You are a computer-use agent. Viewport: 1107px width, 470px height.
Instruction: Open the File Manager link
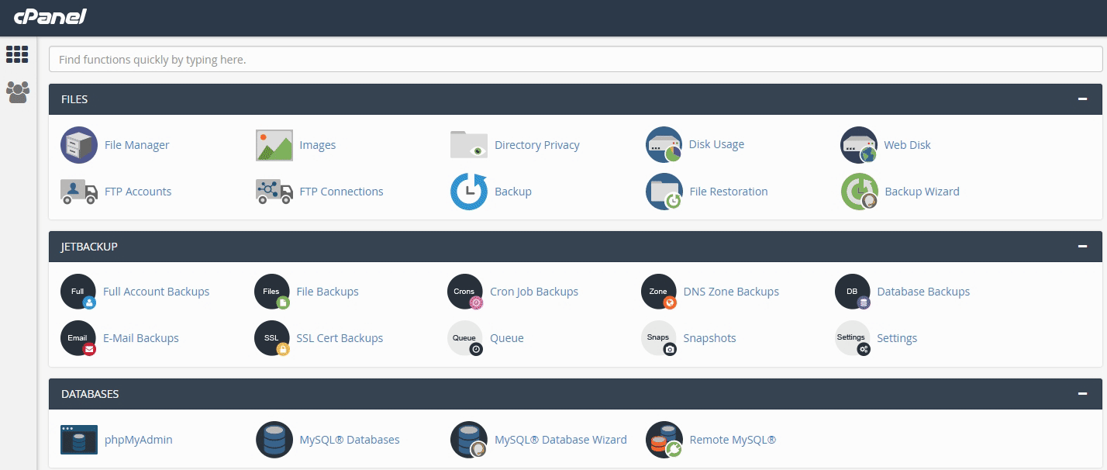click(136, 145)
